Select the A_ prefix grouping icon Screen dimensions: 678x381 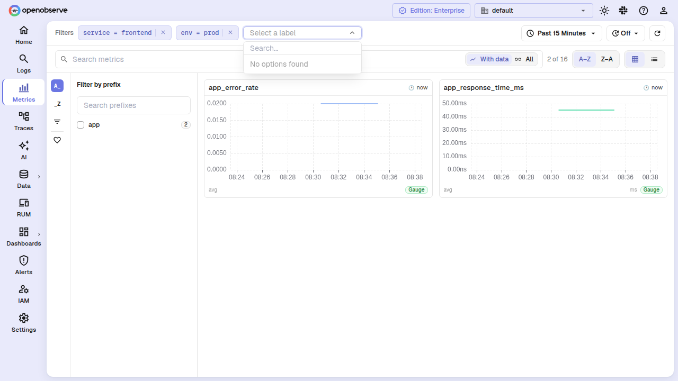[57, 86]
